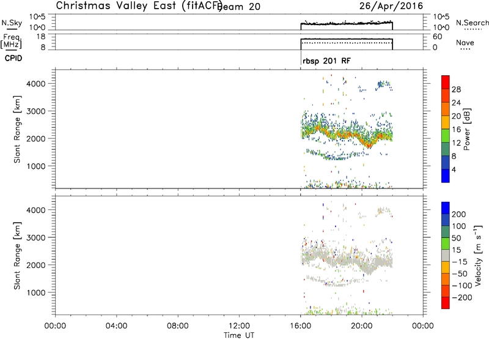Select the '4' tick on Power color bar
489x339 pixels.
tap(454, 169)
